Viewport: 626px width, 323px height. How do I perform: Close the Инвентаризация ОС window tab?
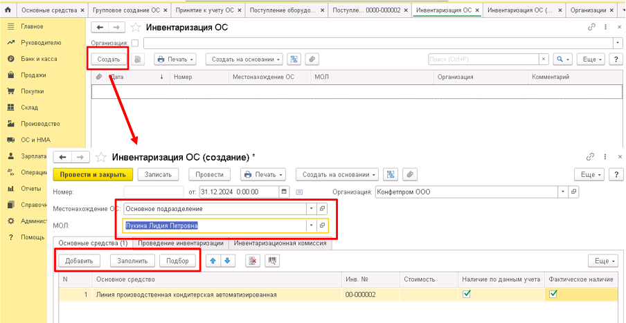[x=476, y=10]
